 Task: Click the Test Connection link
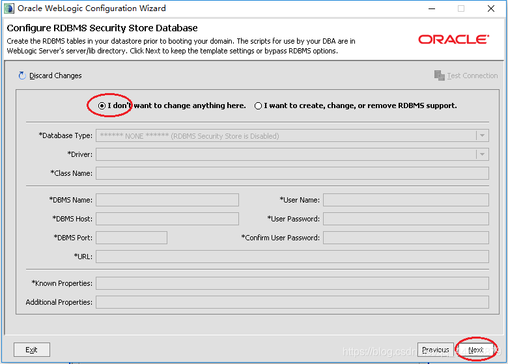click(x=472, y=76)
